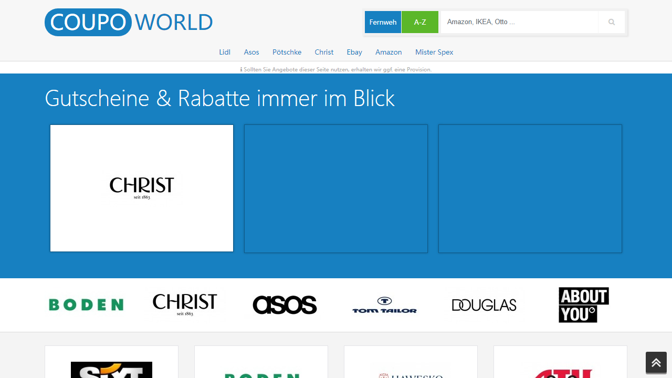Open the Lidl navigation tab
Viewport: 672px width, 378px height.
(224, 52)
